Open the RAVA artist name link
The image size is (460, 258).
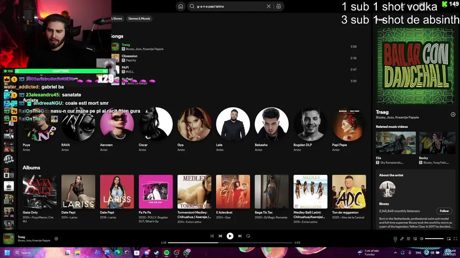tap(65, 145)
